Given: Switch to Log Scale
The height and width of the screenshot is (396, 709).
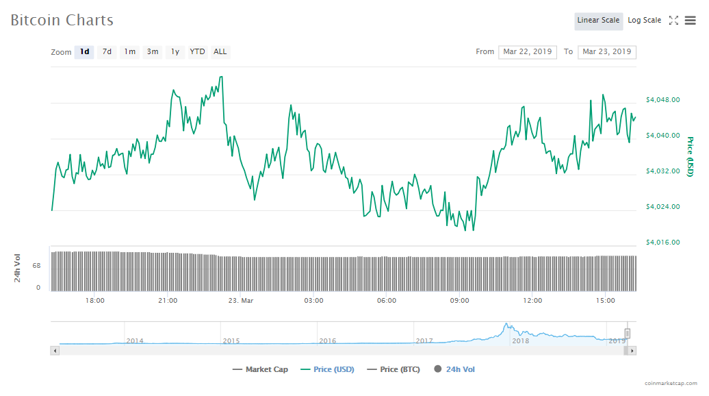Looking at the screenshot, I should point(644,21).
